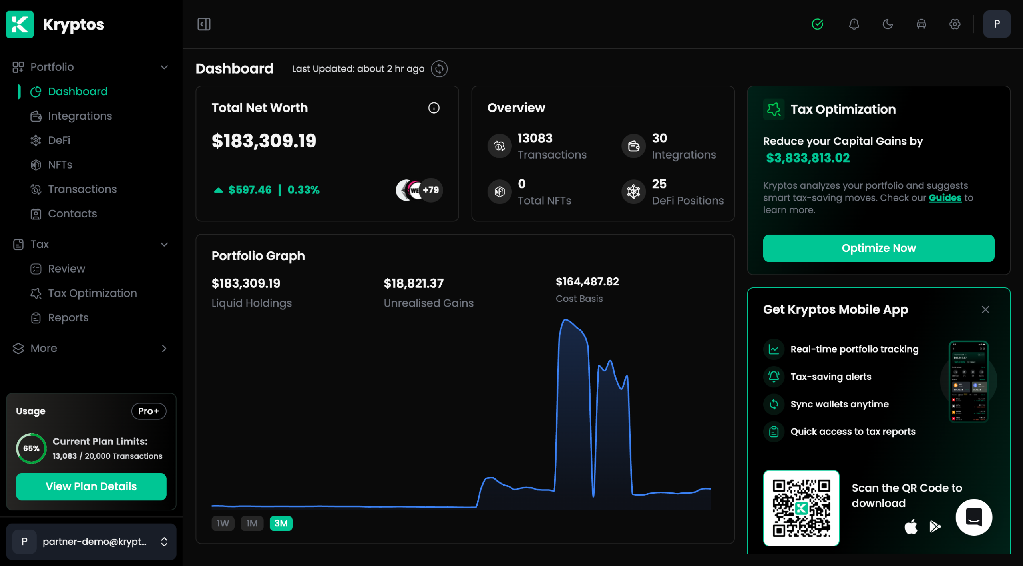The image size is (1023, 566).
Task: Open the Guides link
Action: pyautogui.click(x=945, y=198)
